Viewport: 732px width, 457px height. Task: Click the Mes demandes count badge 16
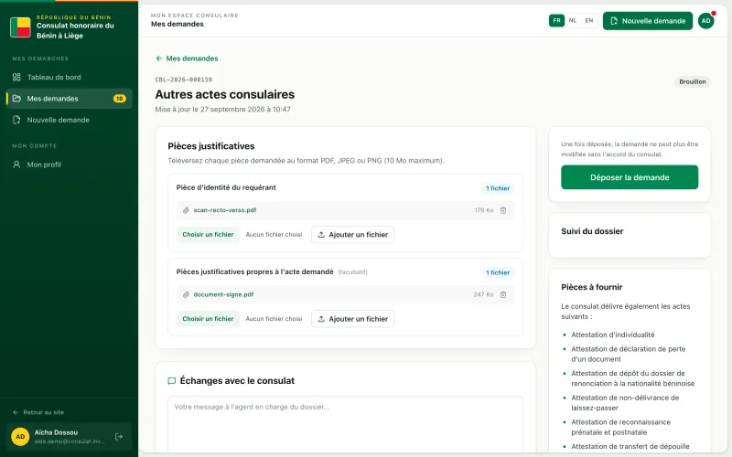pyautogui.click(x=120, y=99)
